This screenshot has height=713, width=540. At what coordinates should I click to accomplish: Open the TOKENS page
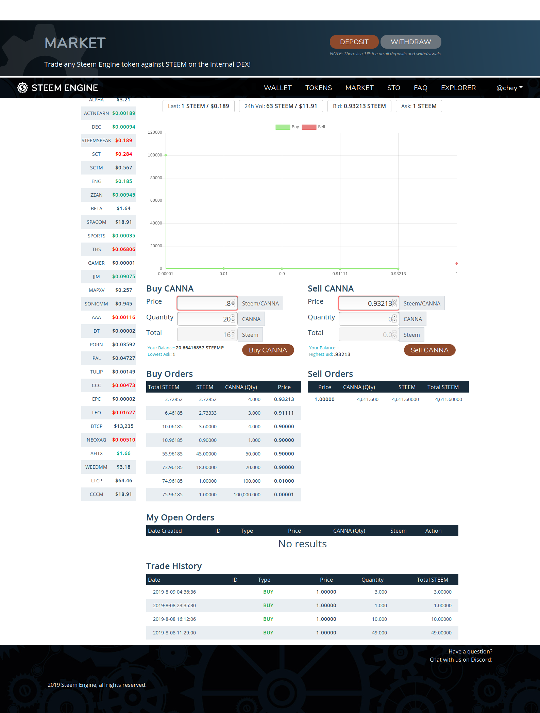point(318,88)
